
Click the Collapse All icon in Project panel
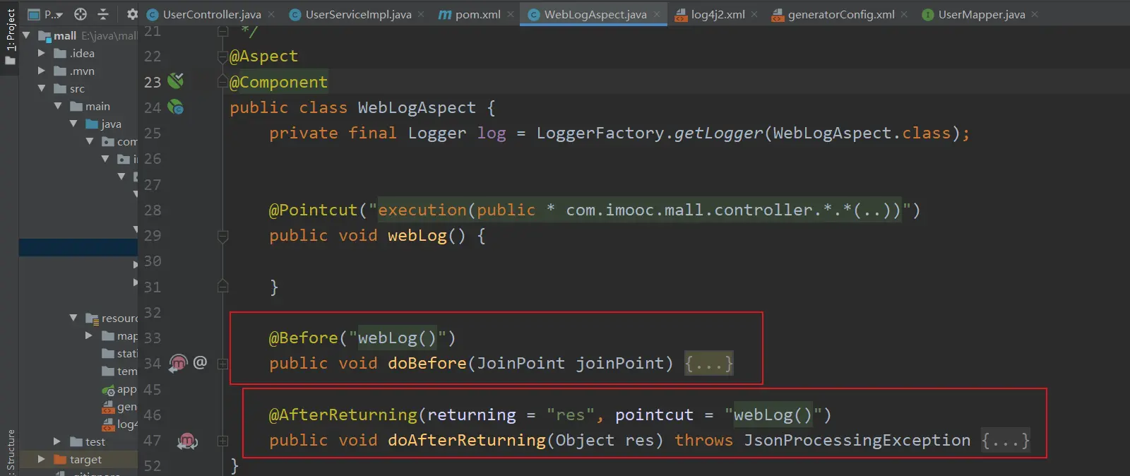[x=103, y=14]
